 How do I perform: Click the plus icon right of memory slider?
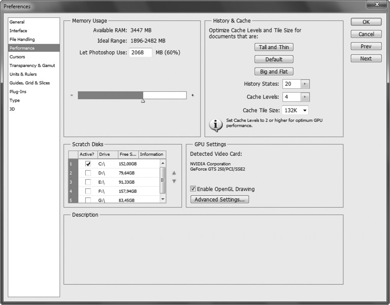coord(192,95)
